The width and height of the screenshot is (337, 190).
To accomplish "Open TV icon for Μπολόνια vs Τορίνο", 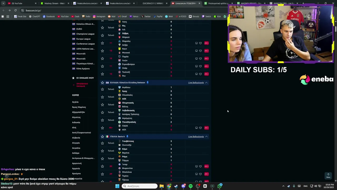I will click(196, 174).
